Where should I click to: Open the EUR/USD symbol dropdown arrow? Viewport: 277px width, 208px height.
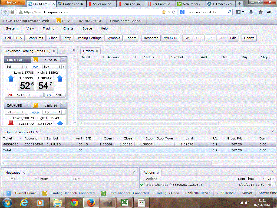[28, 60]
